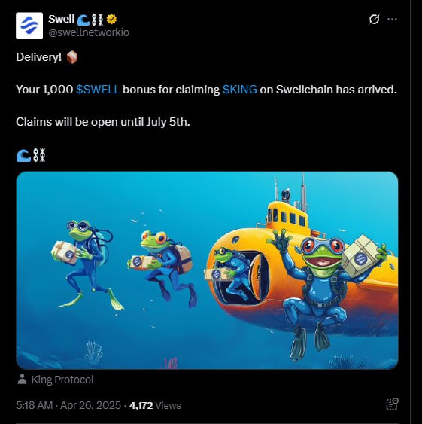Open the frog divers submarine image
422x424 pixels.
point(207,270)
